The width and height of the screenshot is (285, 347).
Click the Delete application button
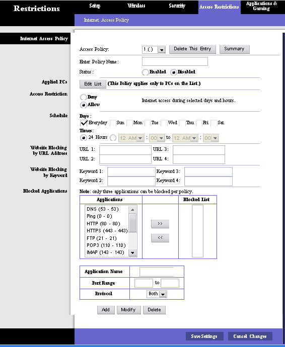154,310
